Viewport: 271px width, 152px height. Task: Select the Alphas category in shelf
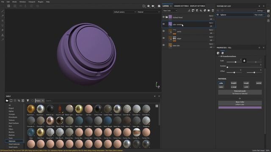(11, 111)
